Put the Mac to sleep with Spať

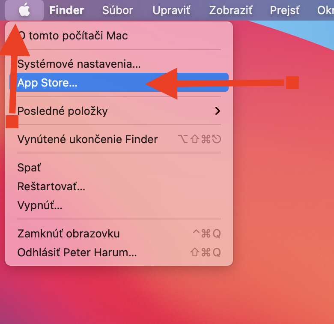point(29,168)
